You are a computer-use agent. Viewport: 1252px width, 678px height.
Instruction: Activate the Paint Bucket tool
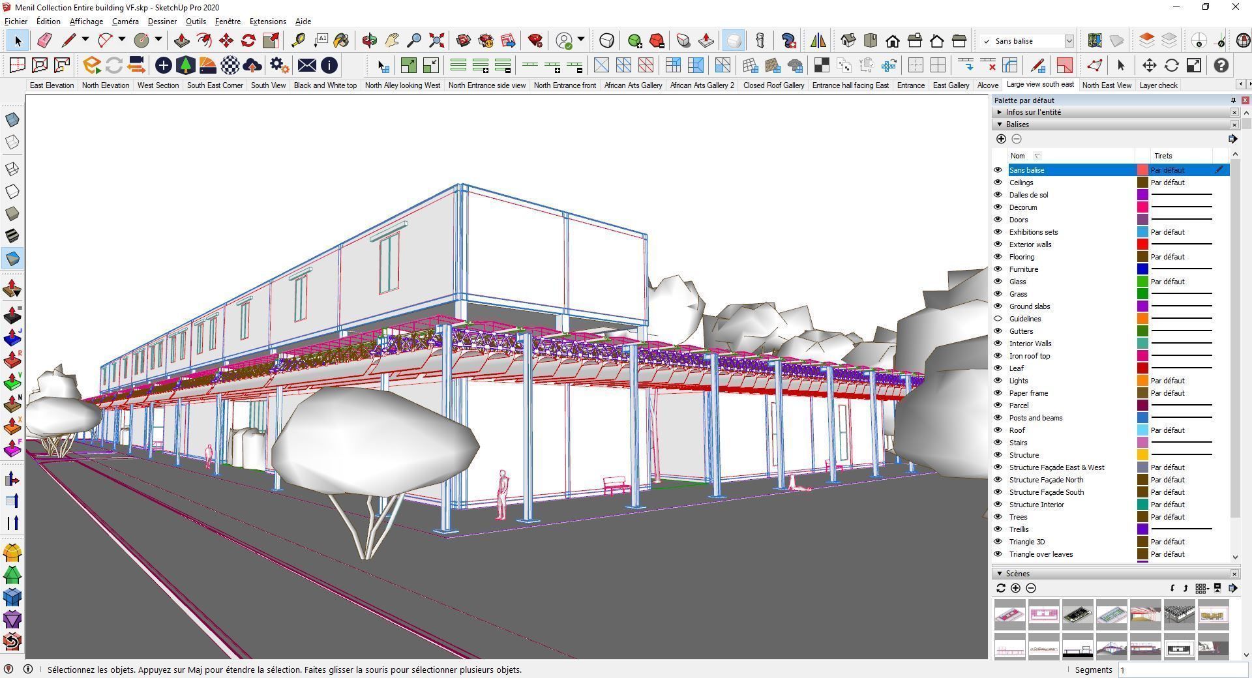coord(342,40)
